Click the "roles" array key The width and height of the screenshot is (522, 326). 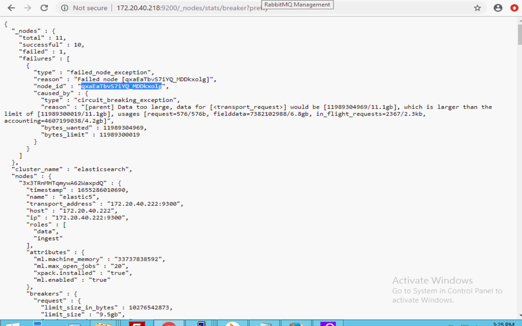click(x=39, y=225)
